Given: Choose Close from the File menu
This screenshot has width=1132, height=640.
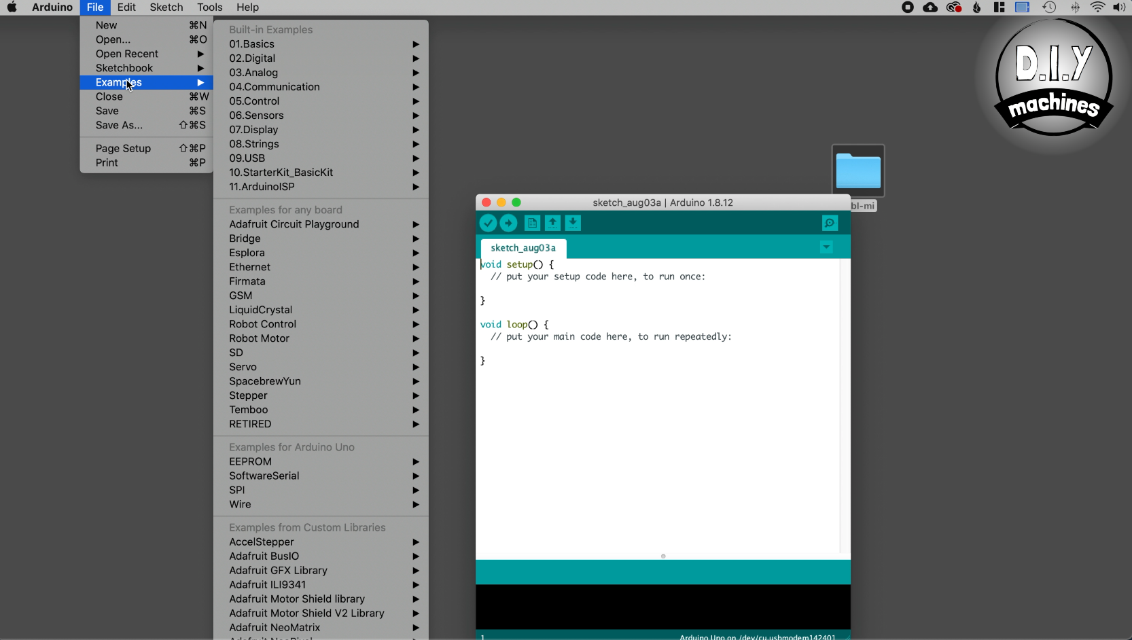Looking at the screenshot, I should [147, 96].
